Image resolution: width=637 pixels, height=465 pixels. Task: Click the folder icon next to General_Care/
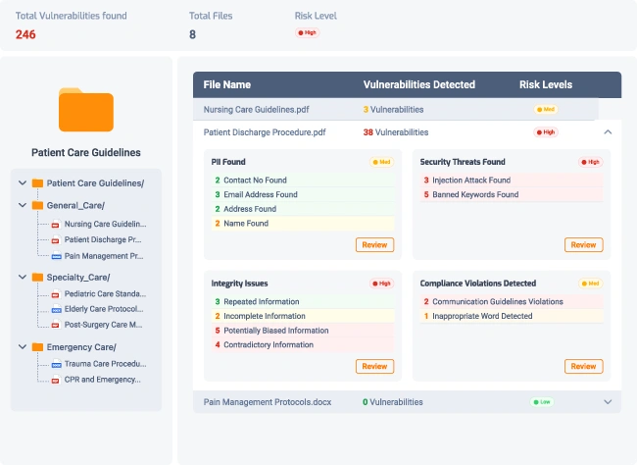pos(37,206)
